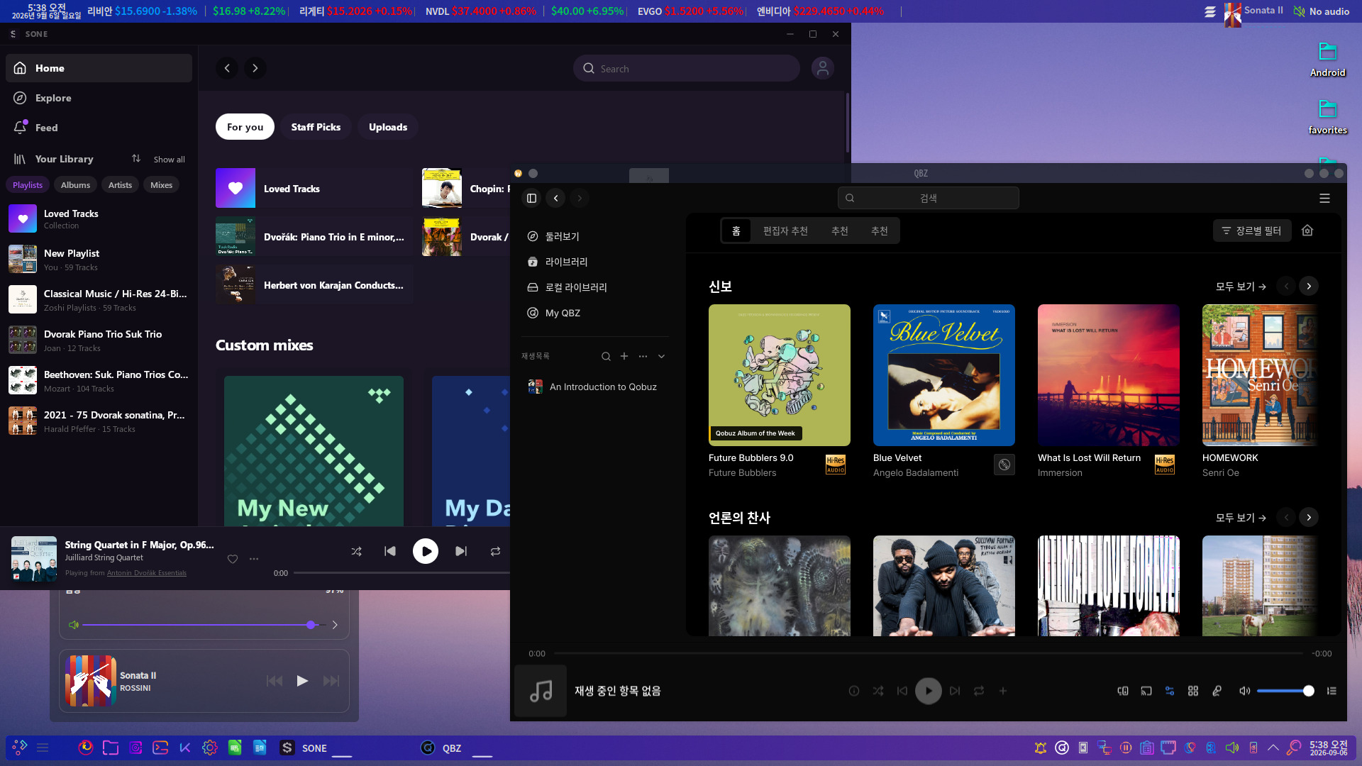Add a new playlist in QBZ sidebar
The image size is (1362, 766).
point(624,356)
